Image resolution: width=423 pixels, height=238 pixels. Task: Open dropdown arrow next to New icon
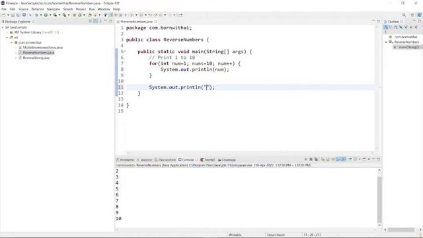coord(8,15)
